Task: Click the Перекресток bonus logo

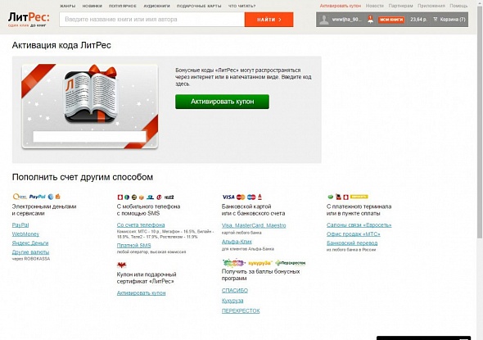Action: coord(290,263)
